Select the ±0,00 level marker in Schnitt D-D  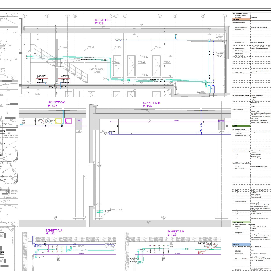coord(164,217)
